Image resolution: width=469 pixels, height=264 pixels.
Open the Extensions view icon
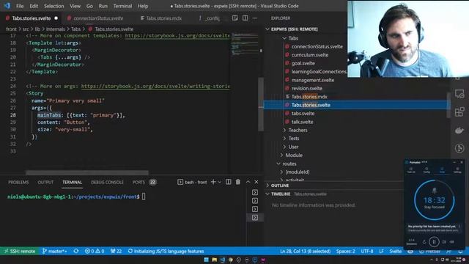pyautogui.click(x=459, y=112)
